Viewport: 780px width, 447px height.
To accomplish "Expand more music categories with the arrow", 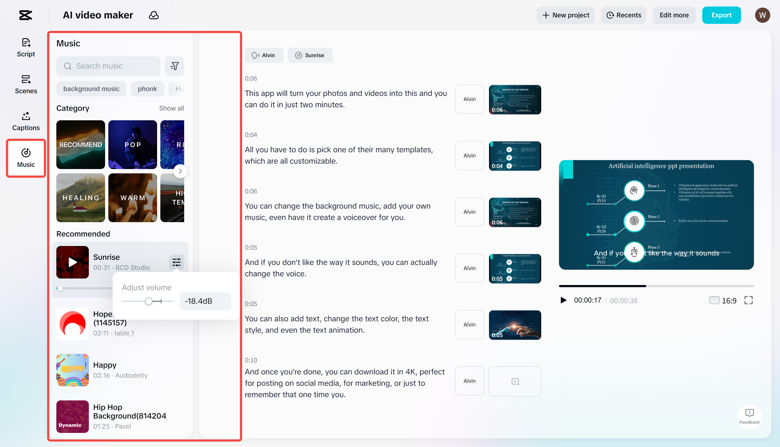I will [180, 171].
